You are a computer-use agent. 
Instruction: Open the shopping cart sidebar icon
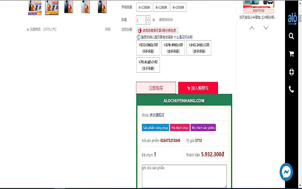[x=292, y=53]
